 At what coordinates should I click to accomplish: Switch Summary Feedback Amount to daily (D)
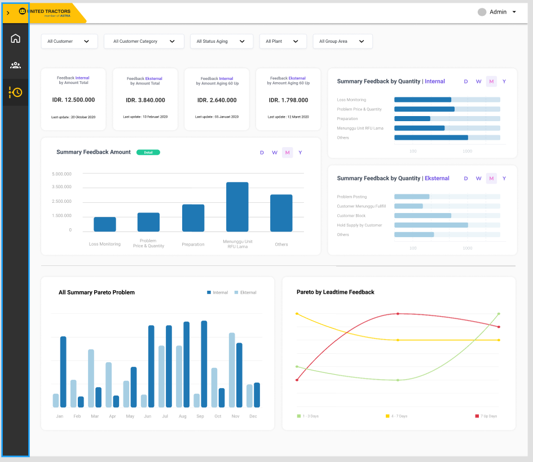point(262,153)
